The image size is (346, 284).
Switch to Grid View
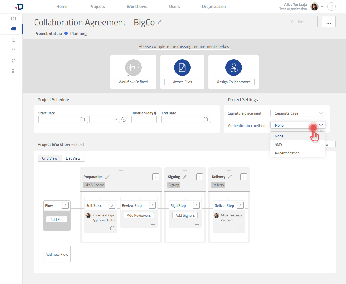pos(50,158)
